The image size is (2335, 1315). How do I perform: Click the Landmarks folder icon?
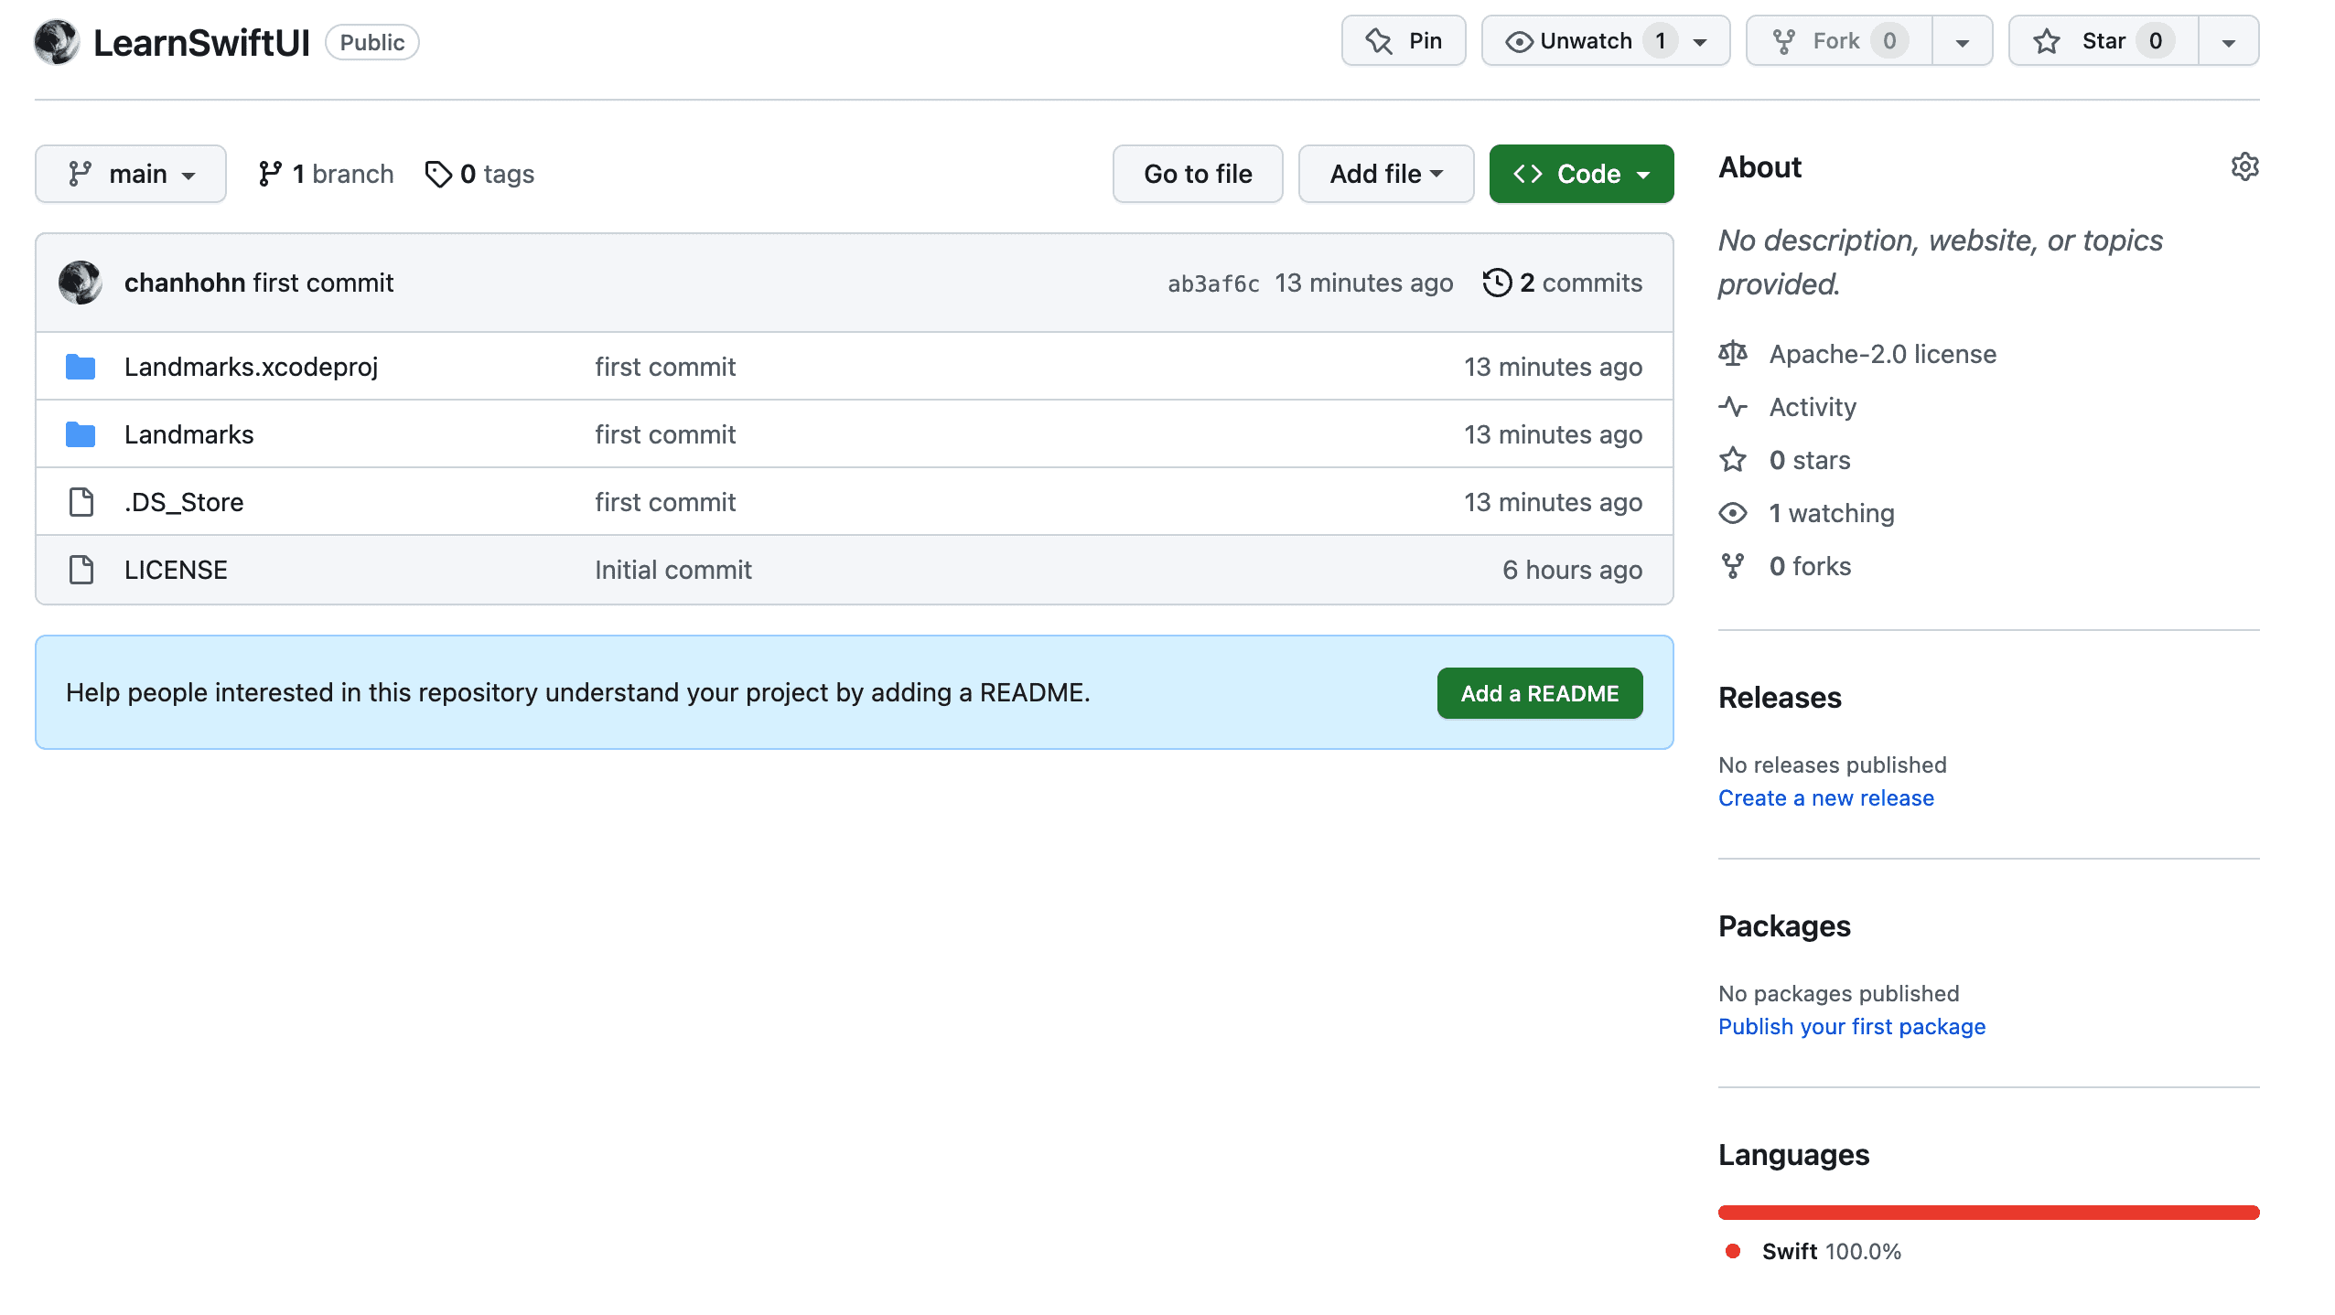[x=81, y=434]
